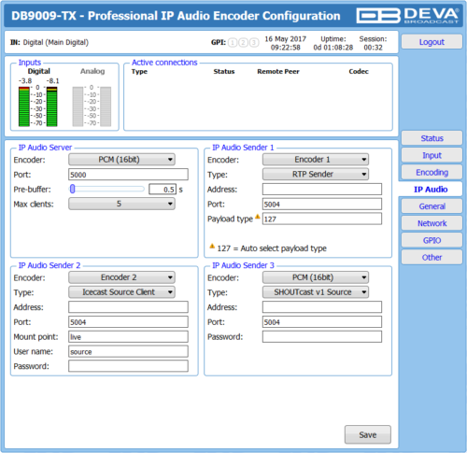
Task: Click the Digital input level meter
Action: [38, 106]
